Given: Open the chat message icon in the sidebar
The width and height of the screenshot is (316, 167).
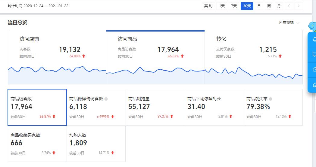Looking at the screenshot, I should [x=314, y=54].
